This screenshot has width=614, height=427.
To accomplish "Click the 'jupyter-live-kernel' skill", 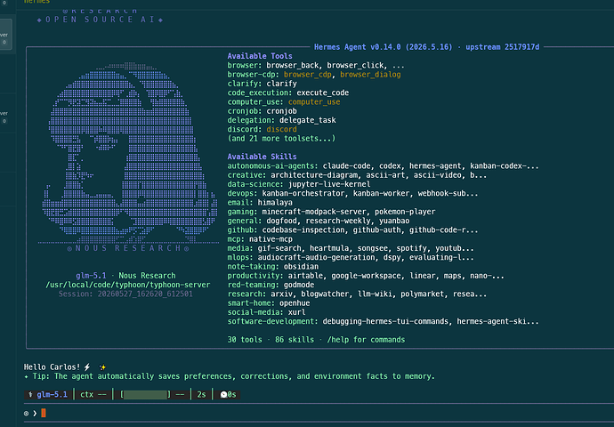I will [x=329, y=184].
